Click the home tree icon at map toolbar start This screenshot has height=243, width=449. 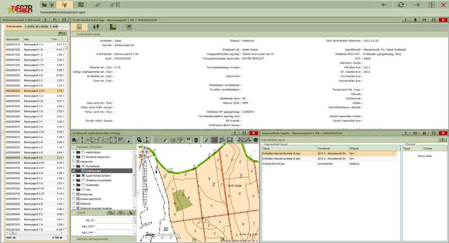75,140
